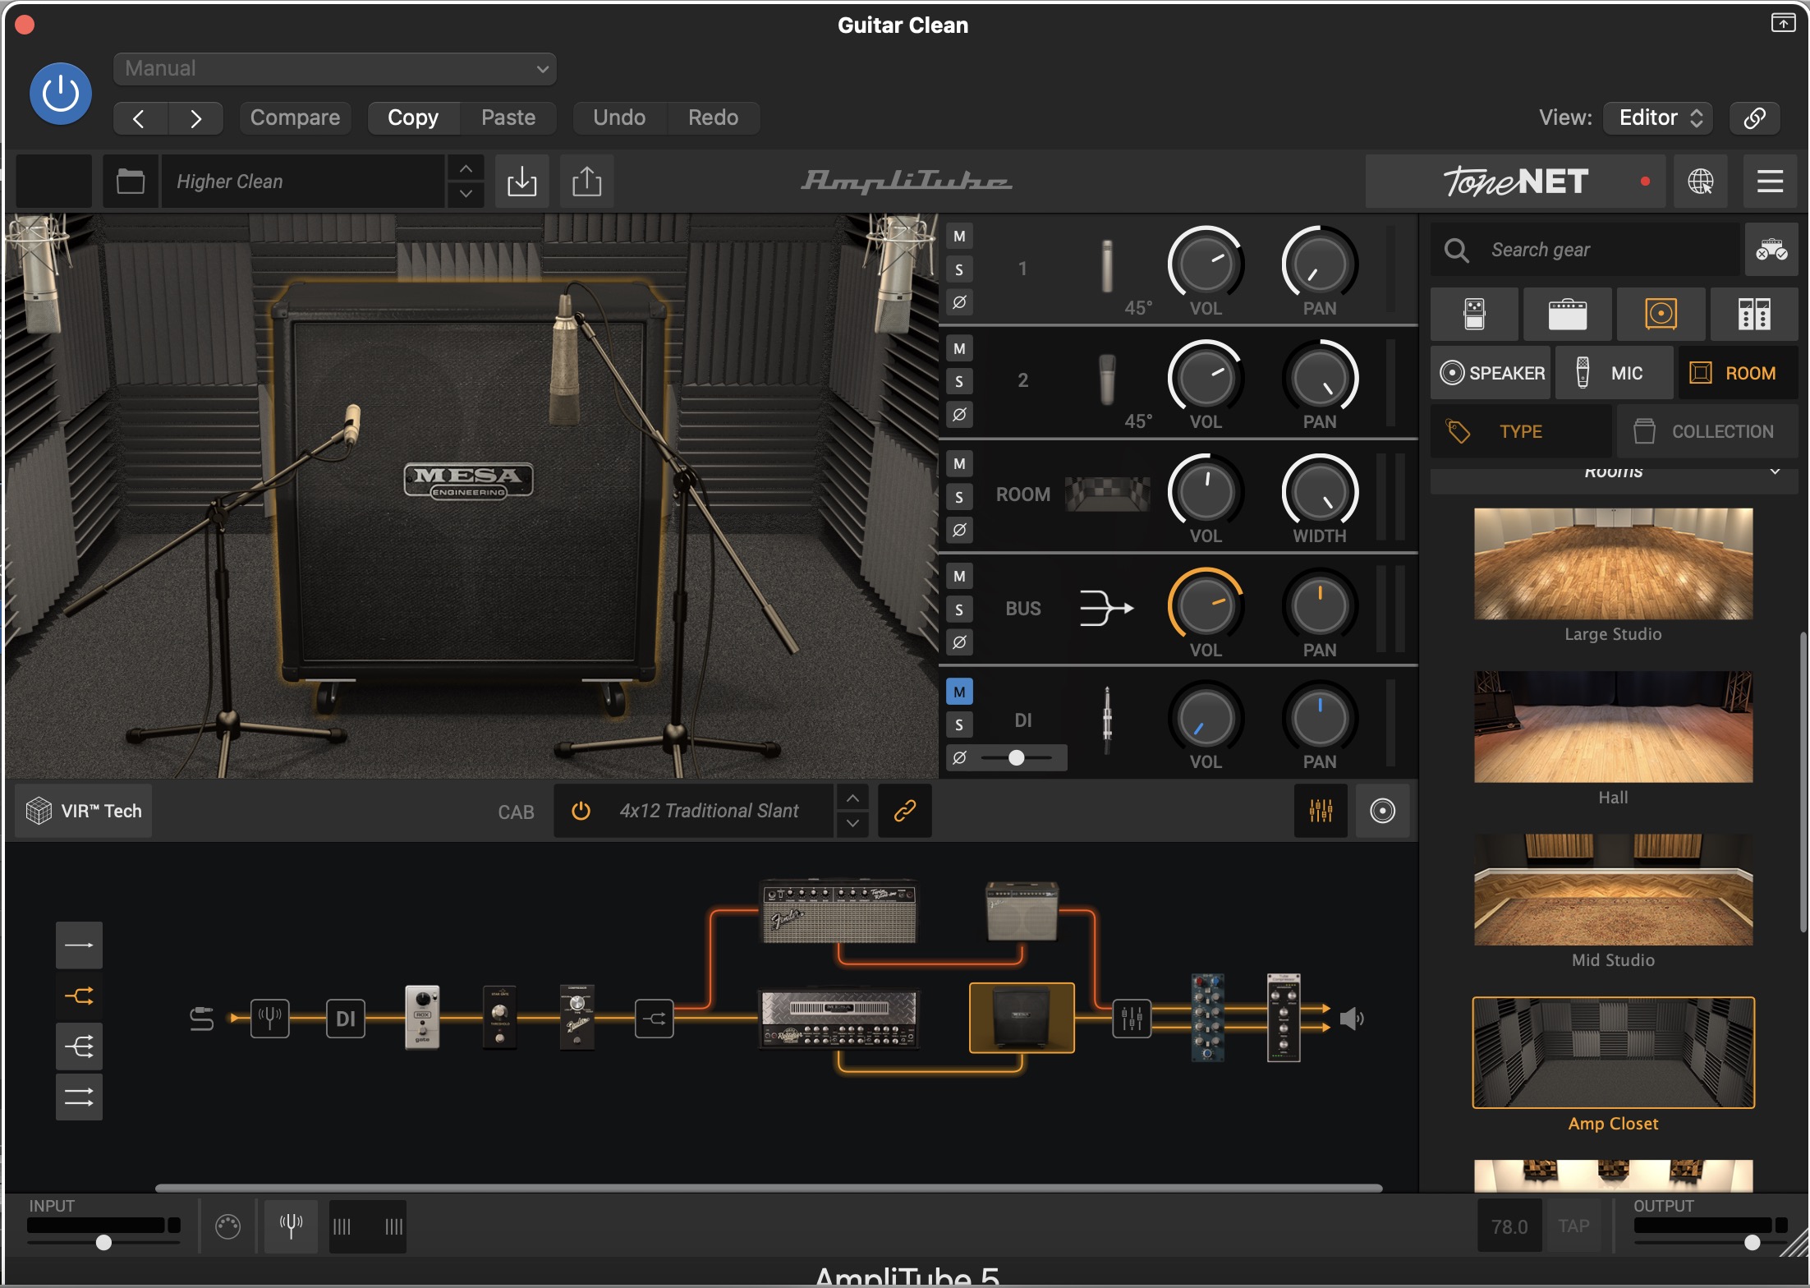Solo mic channel 2

click(959, 382)
